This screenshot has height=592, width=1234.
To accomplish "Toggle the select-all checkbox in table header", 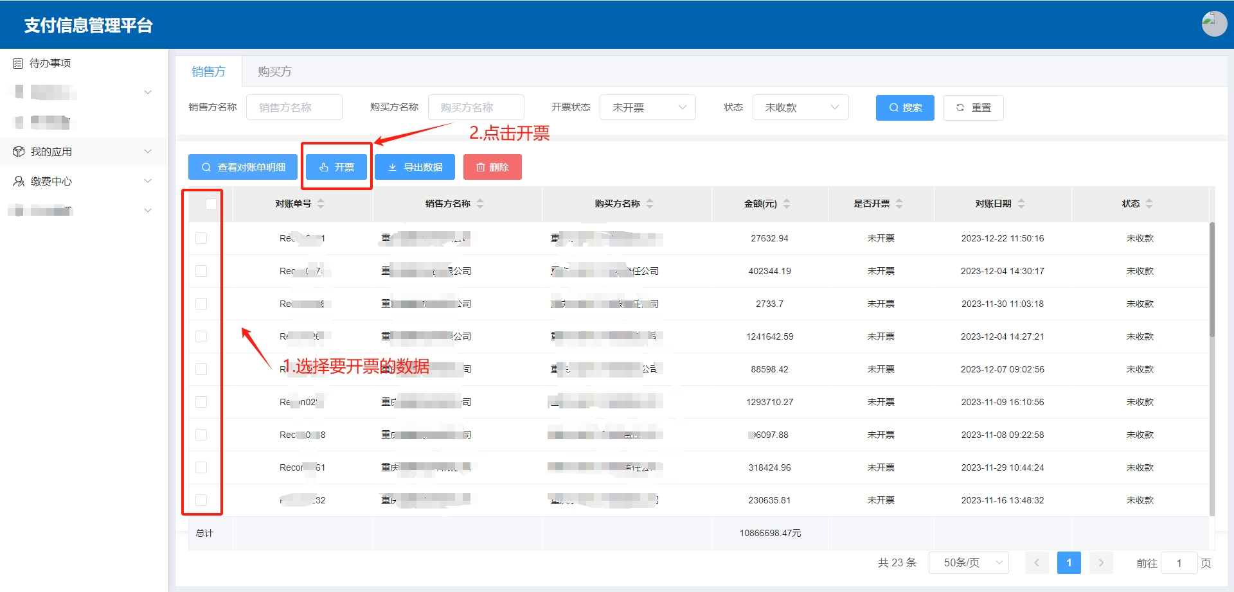I will pos(211,204).
